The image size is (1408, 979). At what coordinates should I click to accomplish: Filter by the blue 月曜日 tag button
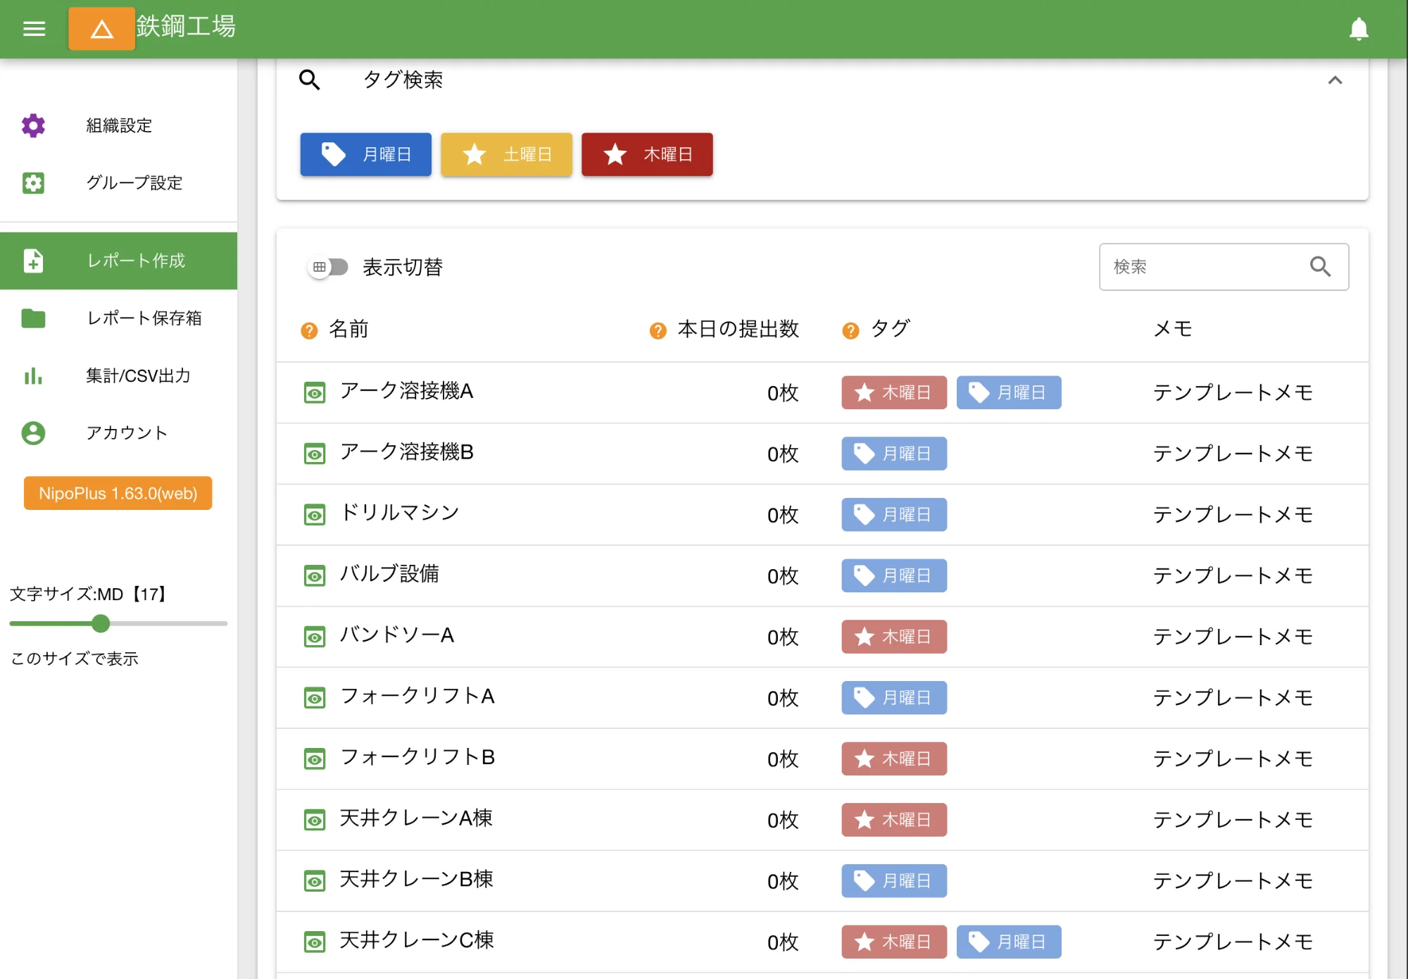[365, 154]
